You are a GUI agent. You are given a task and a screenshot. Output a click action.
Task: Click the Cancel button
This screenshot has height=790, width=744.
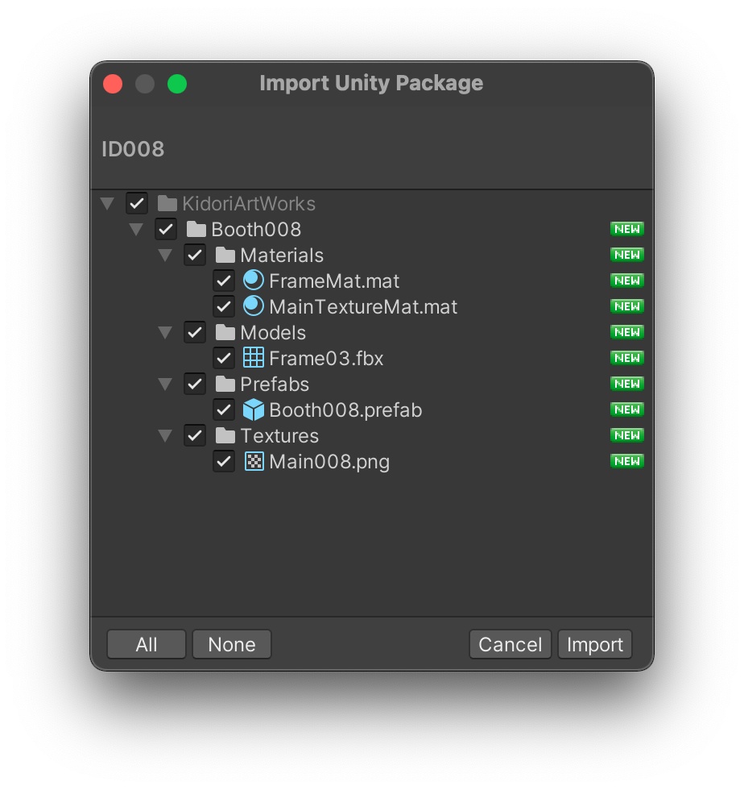coord(510,645)
